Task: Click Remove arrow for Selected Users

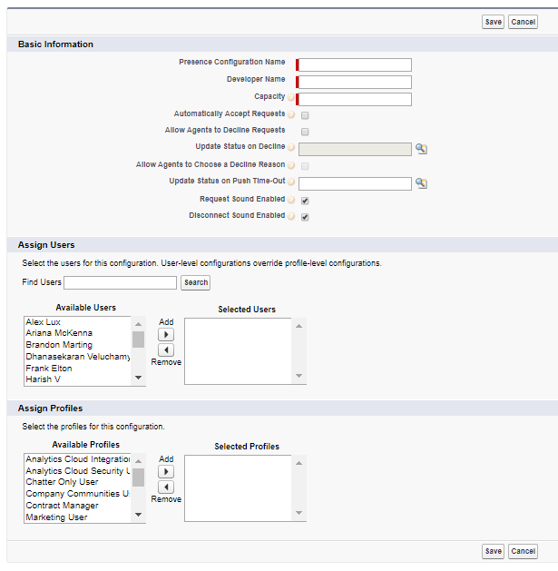Action: pyautogui.click(x=166, y=350)
